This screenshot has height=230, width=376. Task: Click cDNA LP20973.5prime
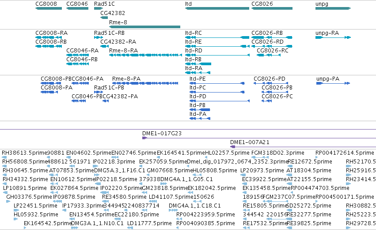pos(243,175)
